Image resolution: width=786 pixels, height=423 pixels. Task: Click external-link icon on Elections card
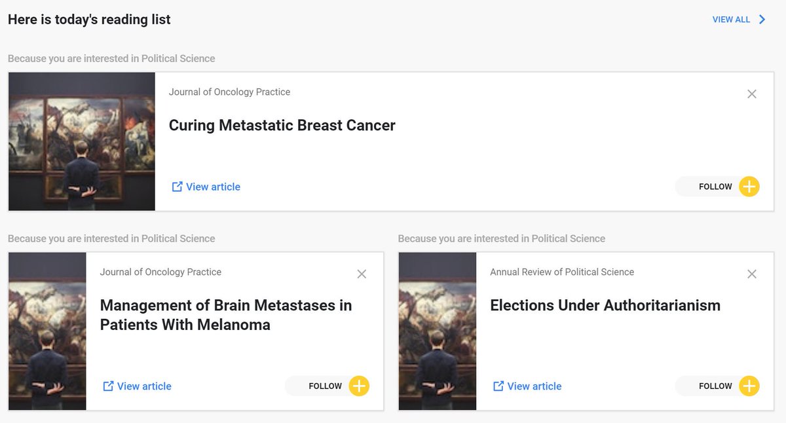point(498,386)
